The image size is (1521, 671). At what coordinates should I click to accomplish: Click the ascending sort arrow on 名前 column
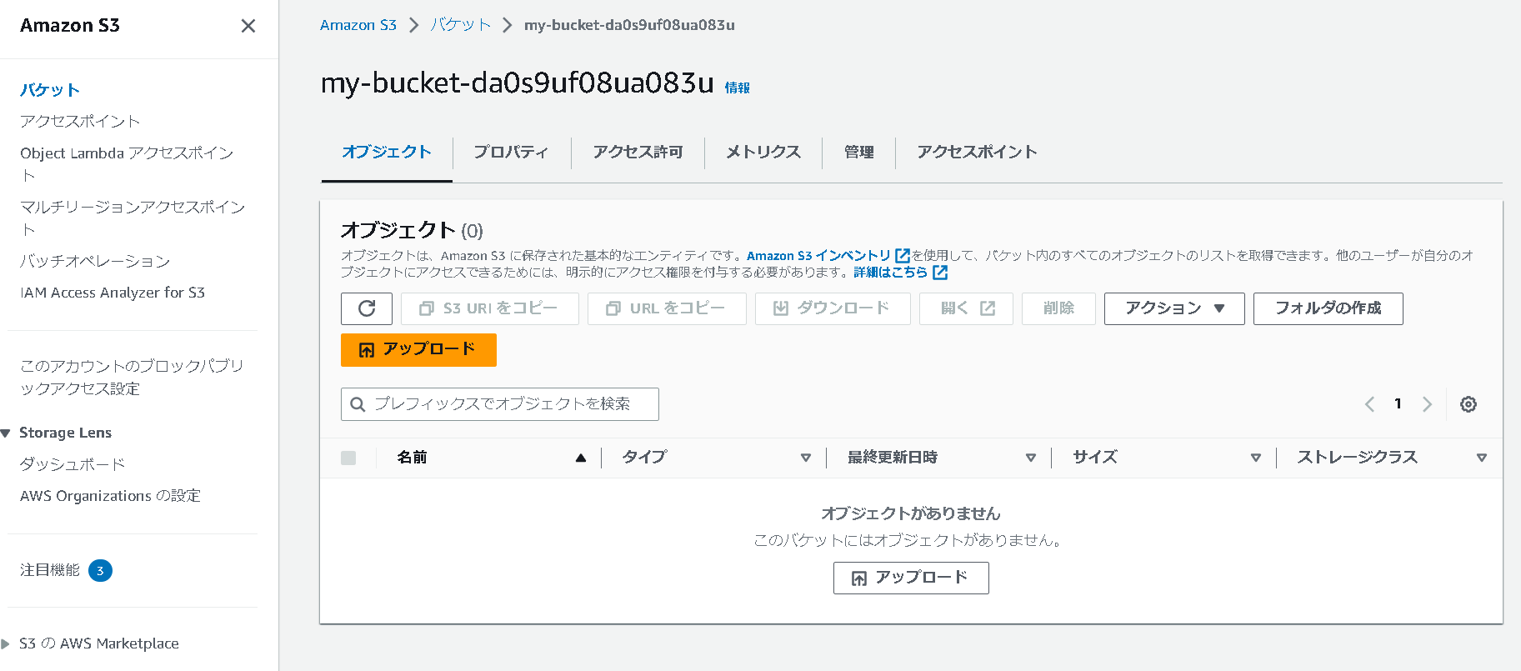581,458
